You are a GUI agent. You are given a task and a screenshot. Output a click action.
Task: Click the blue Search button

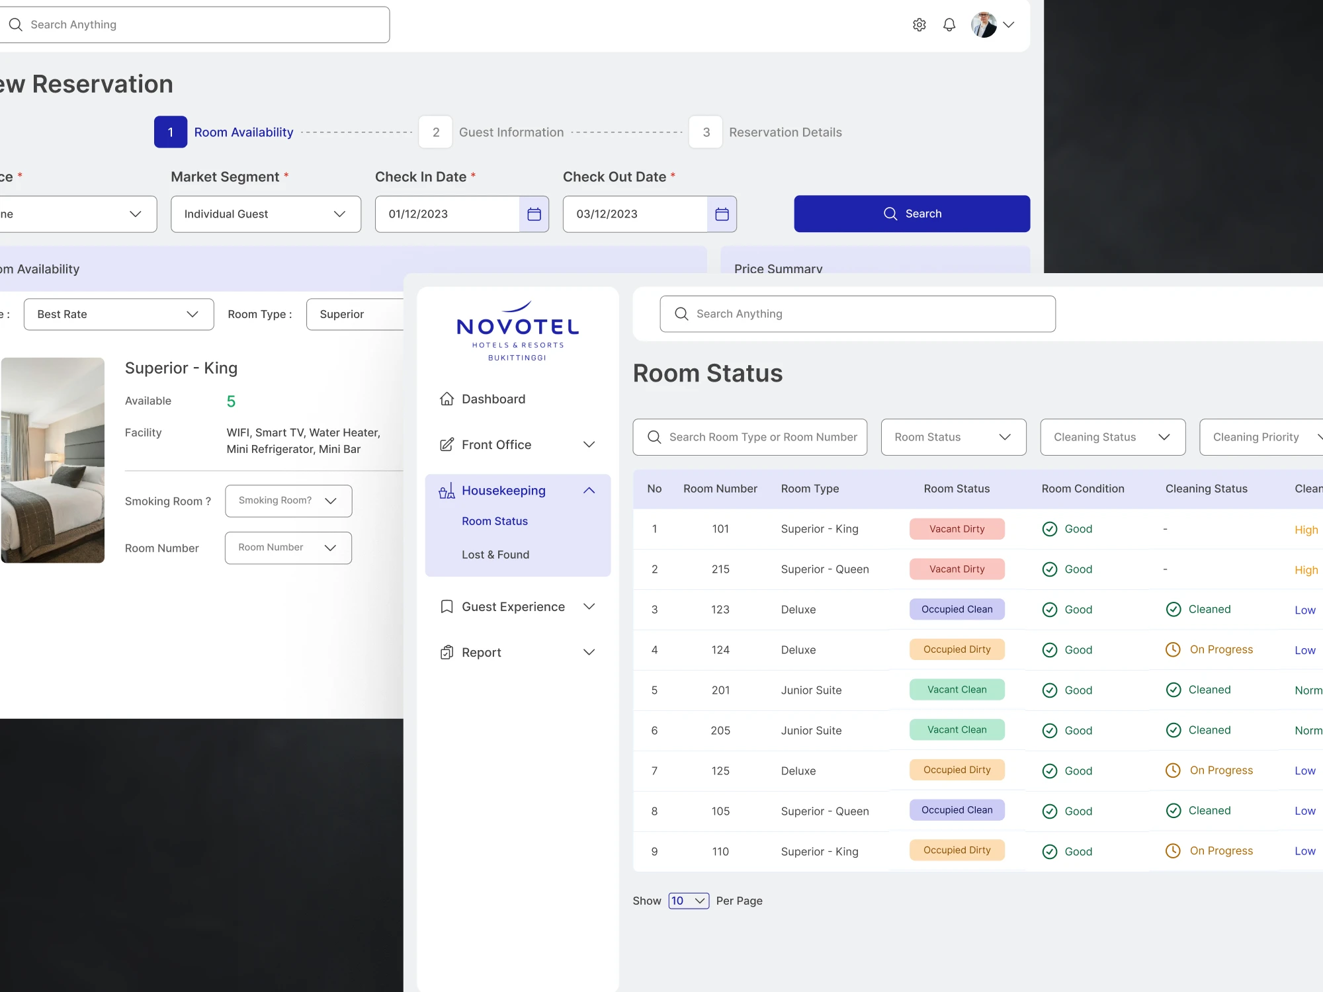click(912, 214)
